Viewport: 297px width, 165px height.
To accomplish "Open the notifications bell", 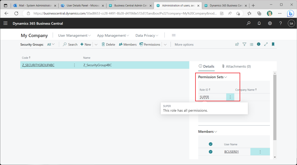I will pos(259,23).
